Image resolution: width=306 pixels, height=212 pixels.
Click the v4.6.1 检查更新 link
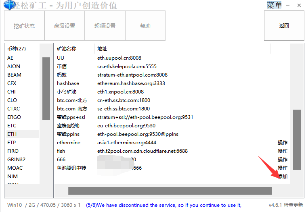pos(286,205)
